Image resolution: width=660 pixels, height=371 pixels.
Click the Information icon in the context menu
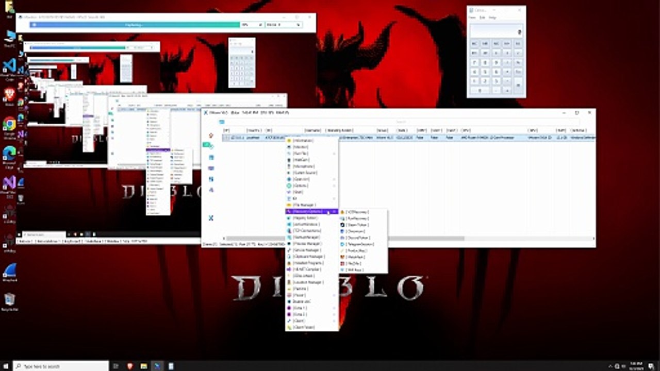[289, 141]
